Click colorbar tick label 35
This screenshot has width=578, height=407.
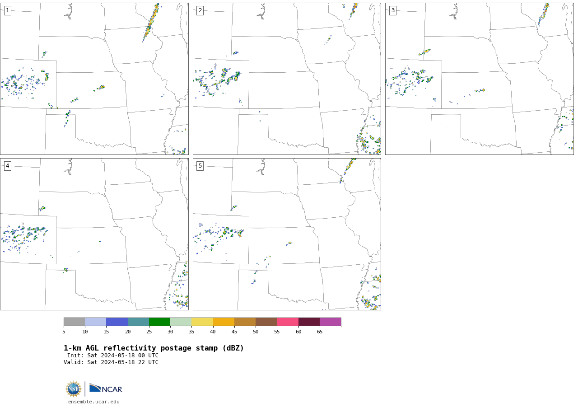click(191, 332)
